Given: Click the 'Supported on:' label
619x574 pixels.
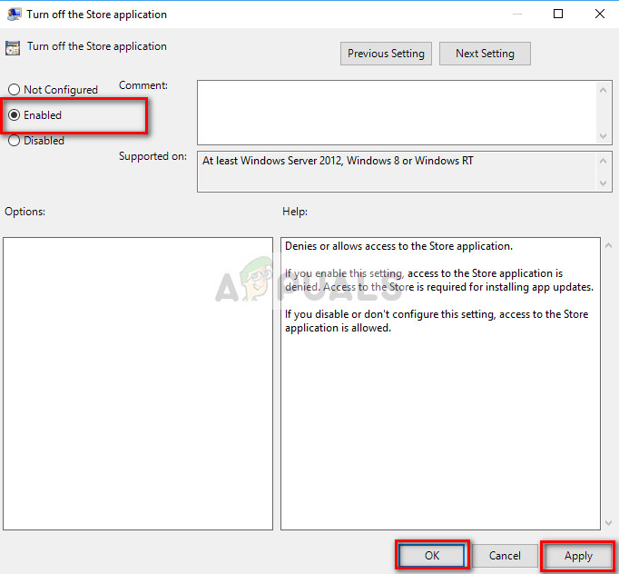Looking at the screenshot, I should click(152, 156).
